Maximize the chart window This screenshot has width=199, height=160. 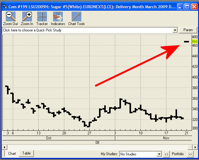point(187,6)
